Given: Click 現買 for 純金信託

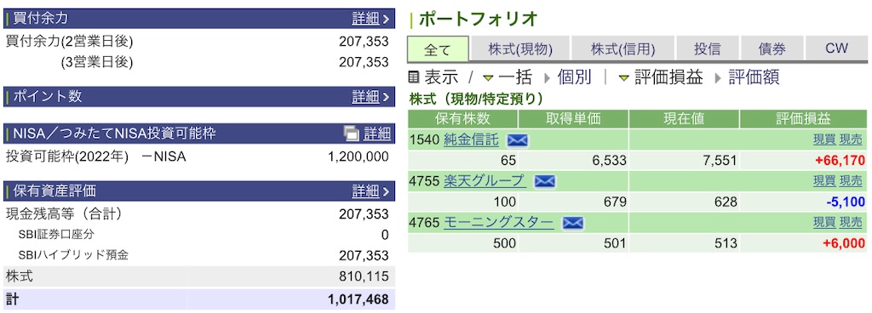Looking at the screenshot, I should (x=824, y=140).
